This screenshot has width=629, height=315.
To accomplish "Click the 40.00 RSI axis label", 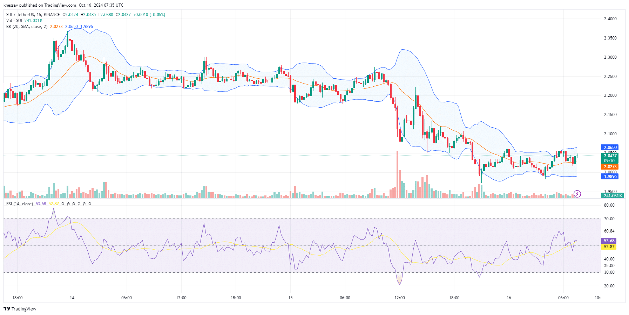I will tap(609, 259).
